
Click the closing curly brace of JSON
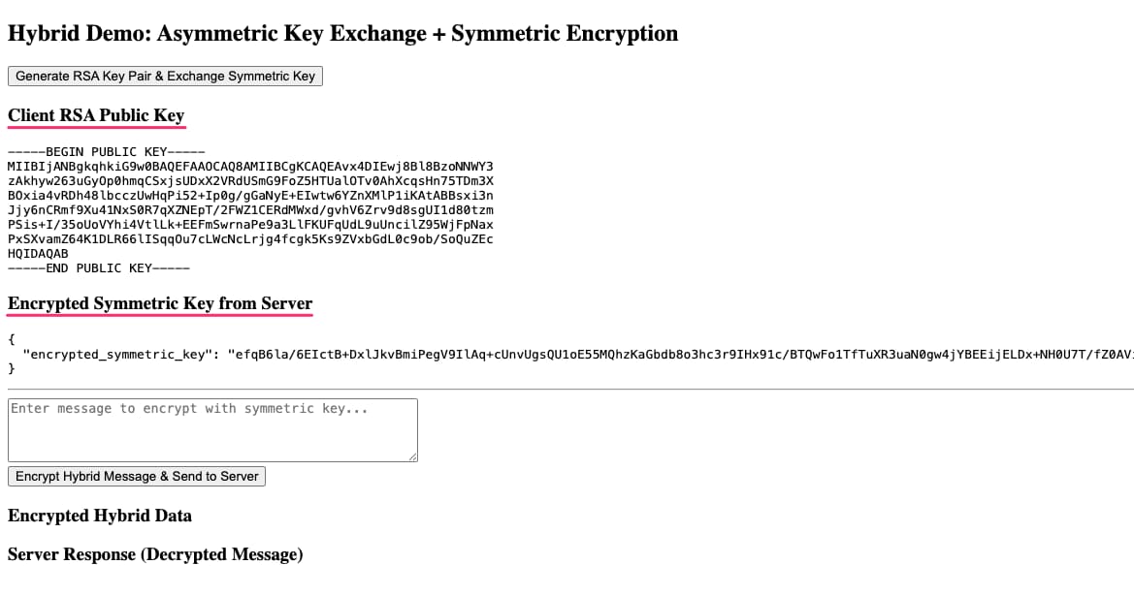12,369
